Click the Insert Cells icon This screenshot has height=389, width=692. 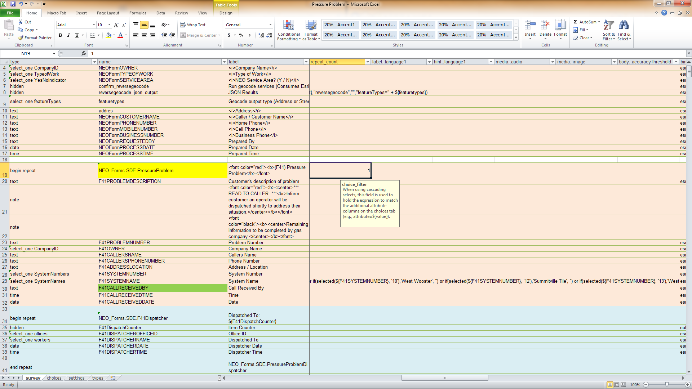click(x=530, y=25)
